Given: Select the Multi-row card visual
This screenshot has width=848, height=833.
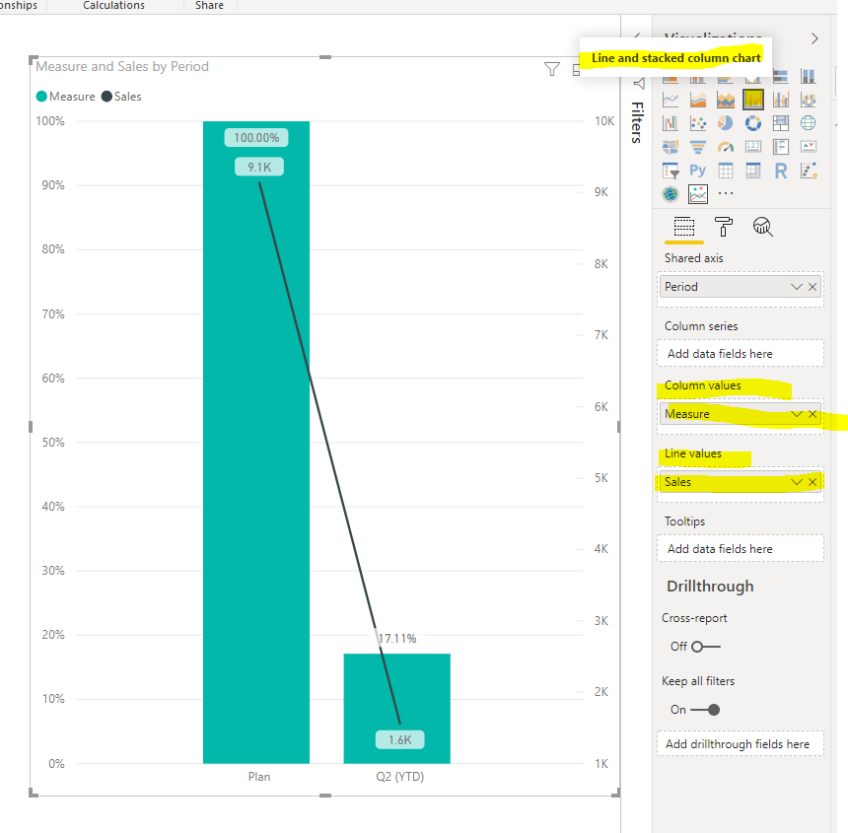Looking at the screenshot, I should (780, 147).
